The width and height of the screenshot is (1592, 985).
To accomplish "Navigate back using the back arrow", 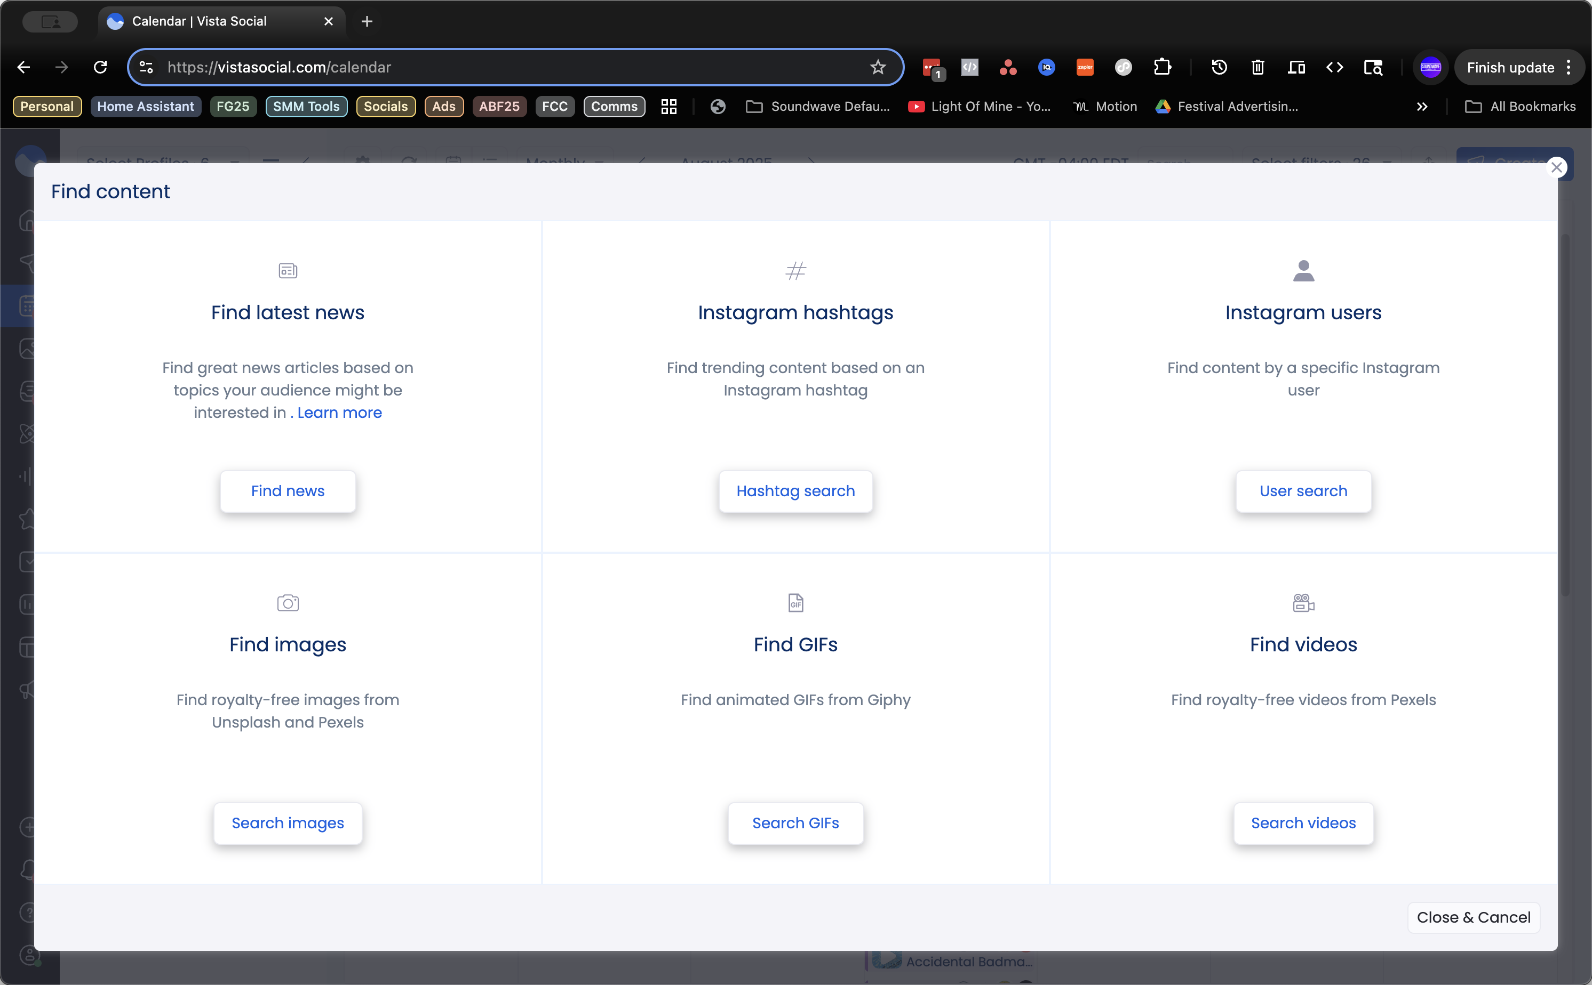I will 24,67.
